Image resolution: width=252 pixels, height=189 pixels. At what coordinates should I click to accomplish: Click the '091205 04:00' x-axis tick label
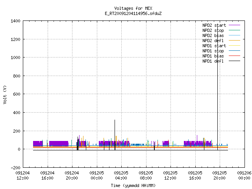121,176
